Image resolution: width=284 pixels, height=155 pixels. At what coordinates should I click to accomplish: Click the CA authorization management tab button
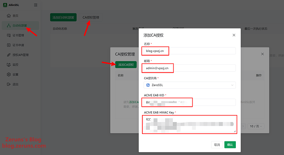coord(91,17)
